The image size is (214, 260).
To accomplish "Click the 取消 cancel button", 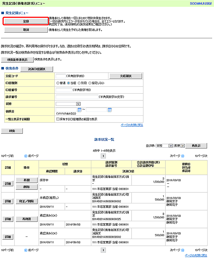I will pyautogui.click(x=26, y=30).
